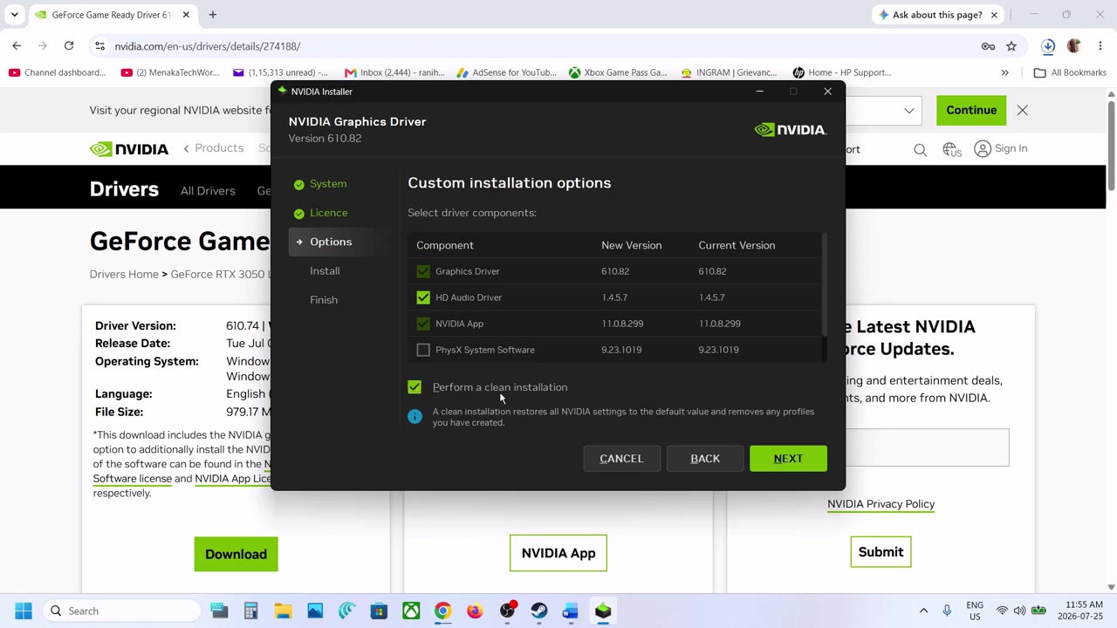Click the NVIDIA website logo
This screenshot has width=1117, height=628.
coord(129,149)
